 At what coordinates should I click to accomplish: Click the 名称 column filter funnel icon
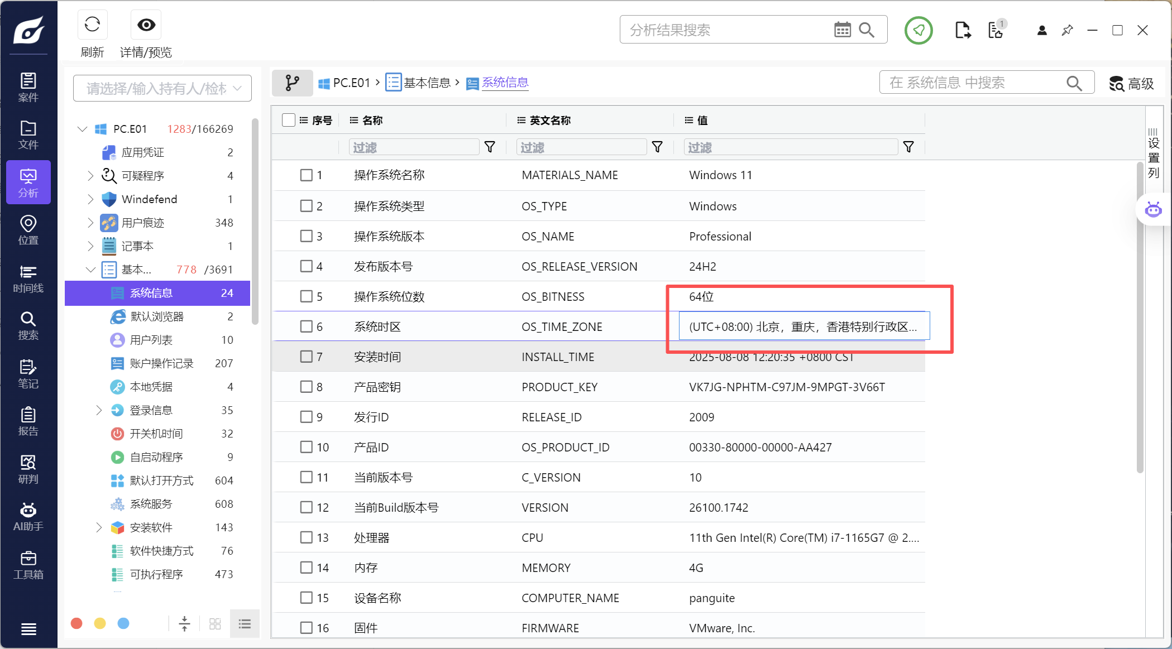[490, 147]
